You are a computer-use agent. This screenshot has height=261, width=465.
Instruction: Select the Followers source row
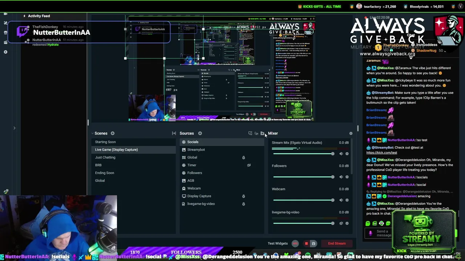click(222, 173)
